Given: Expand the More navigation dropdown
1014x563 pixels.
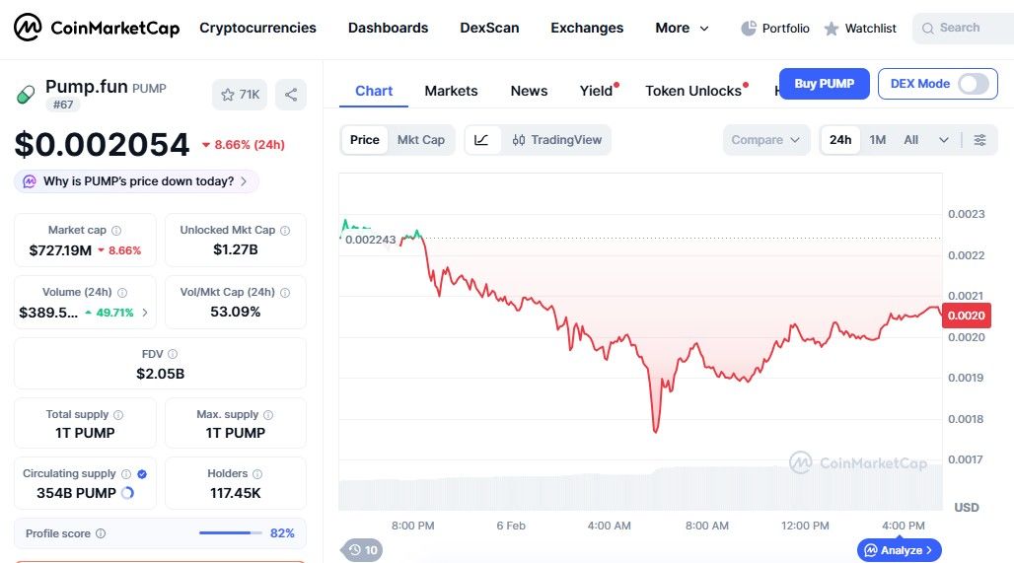Looking at the screenshot, I should click(682, 28).
